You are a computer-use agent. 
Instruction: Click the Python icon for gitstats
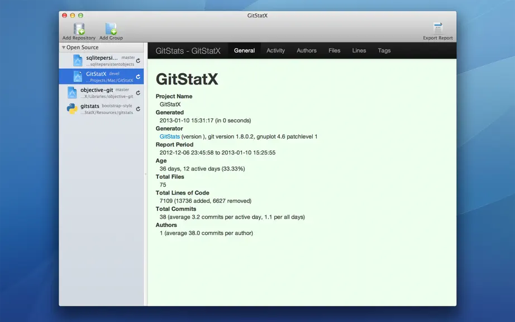tap(72, 109)
